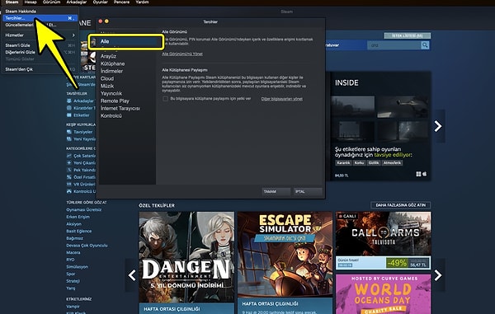This screenshot has height=314, width=495.
Task: Click the İPTAL button in preferences
Action: click(x=308, y=191)
